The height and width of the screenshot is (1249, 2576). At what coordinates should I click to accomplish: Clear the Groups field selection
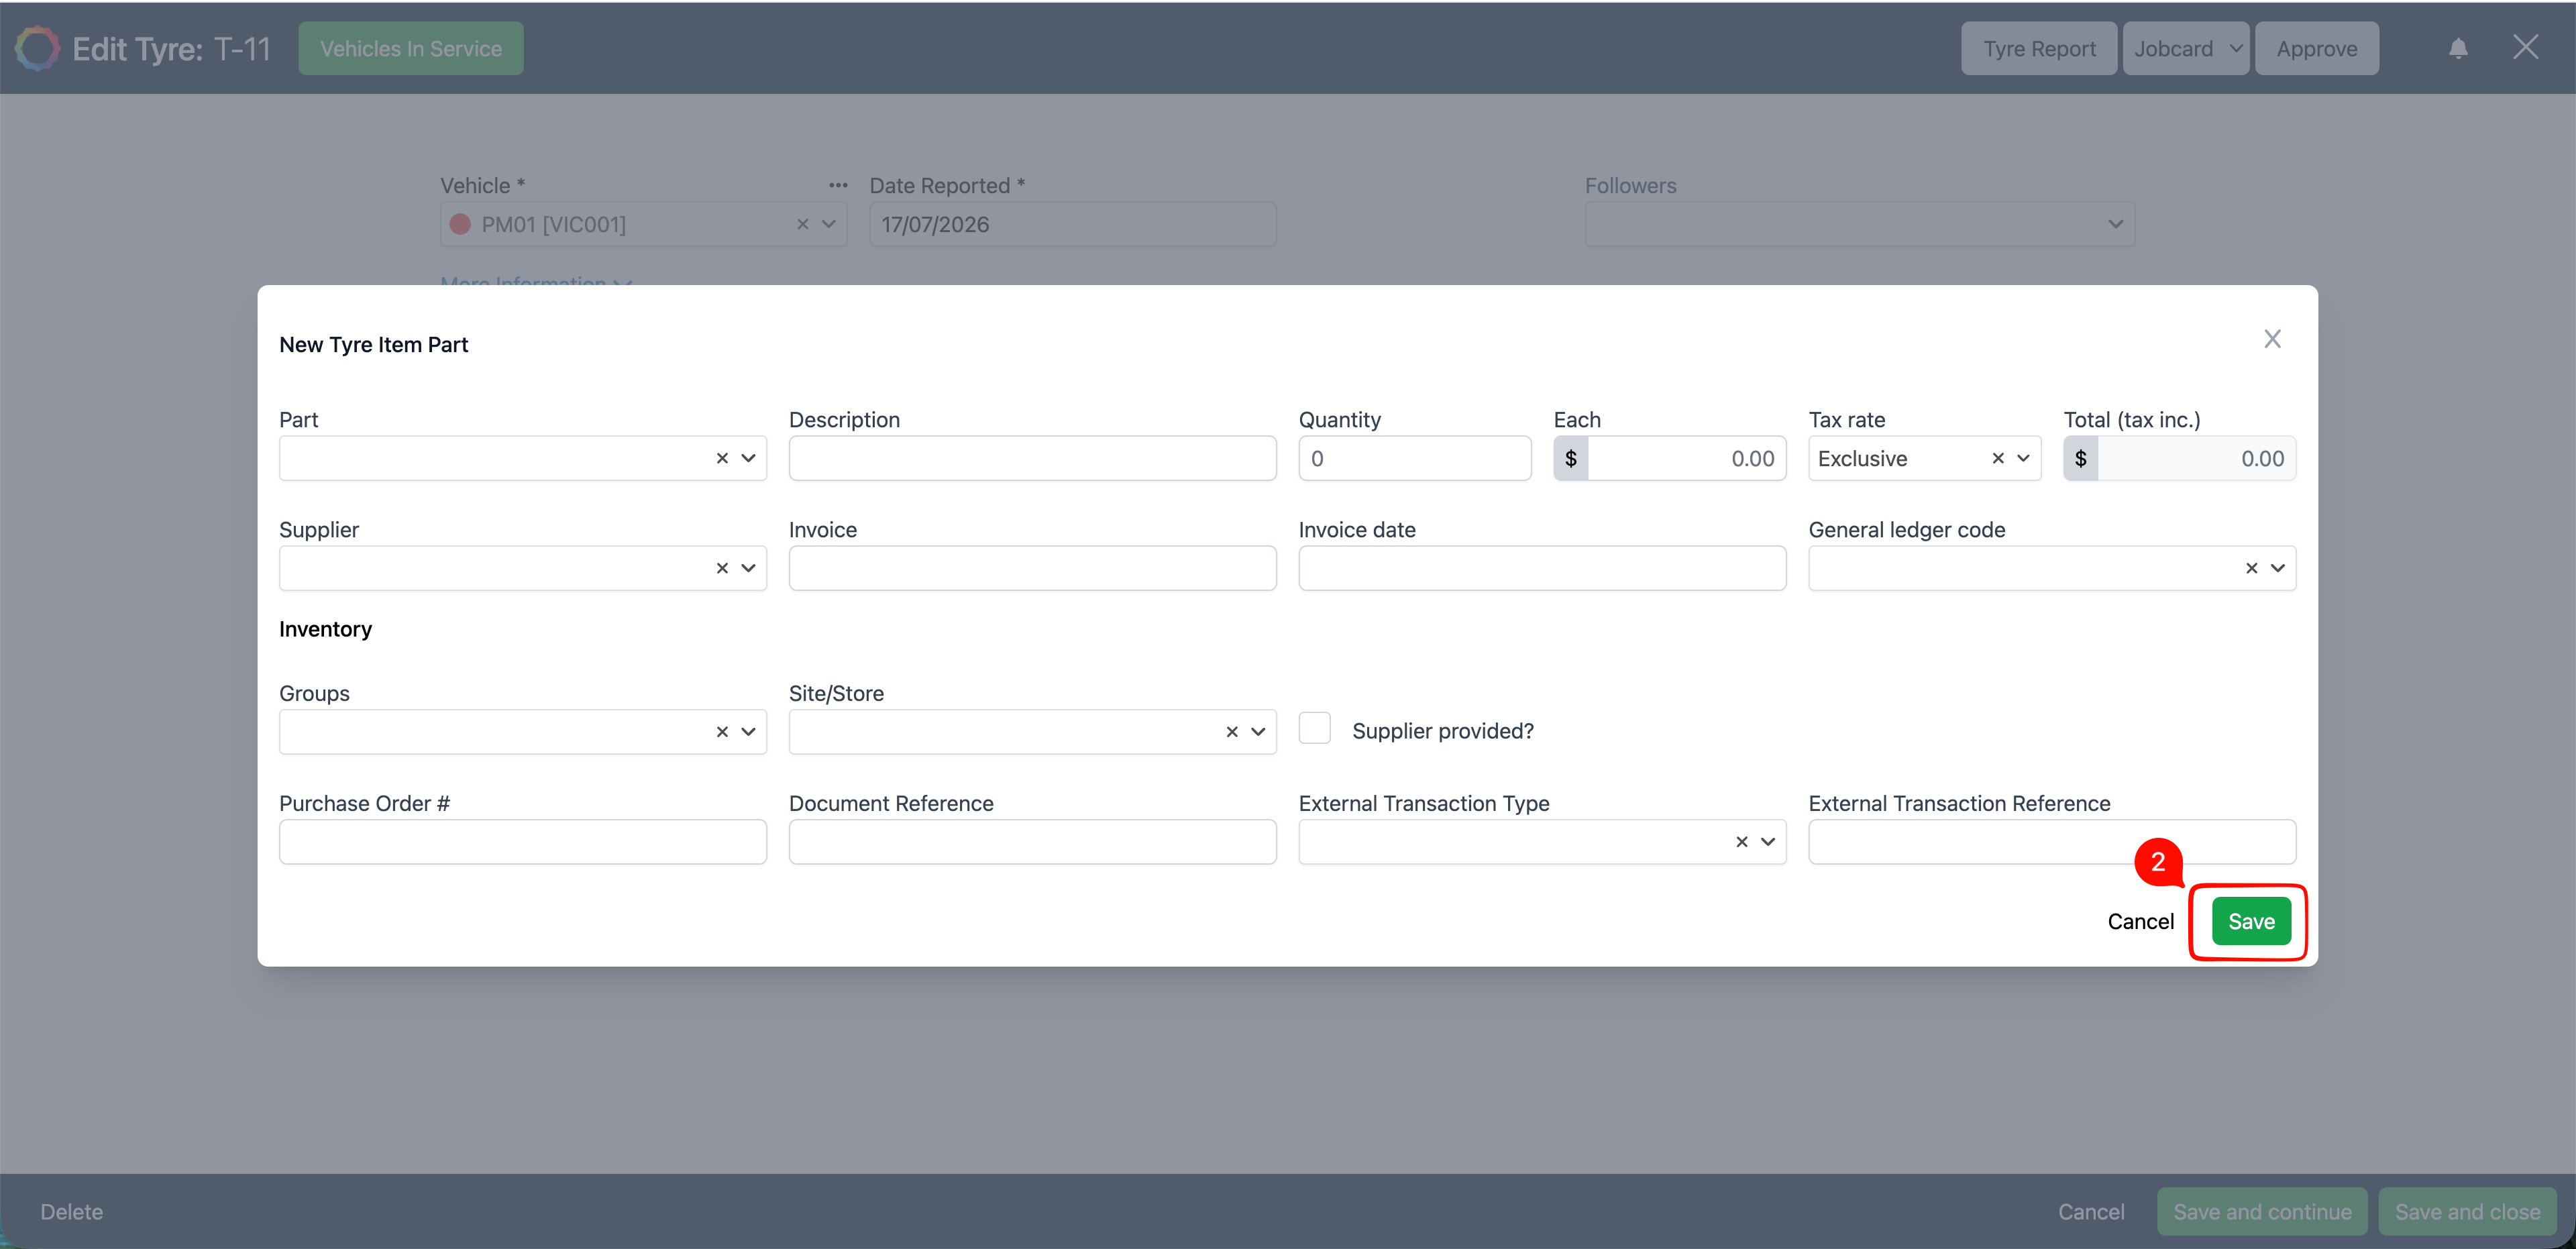(x=722, y=732)
